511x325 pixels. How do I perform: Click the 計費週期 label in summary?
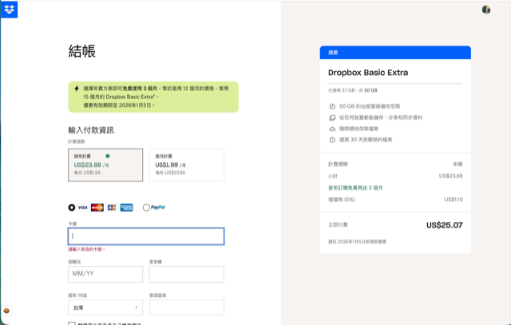(338, 164)
